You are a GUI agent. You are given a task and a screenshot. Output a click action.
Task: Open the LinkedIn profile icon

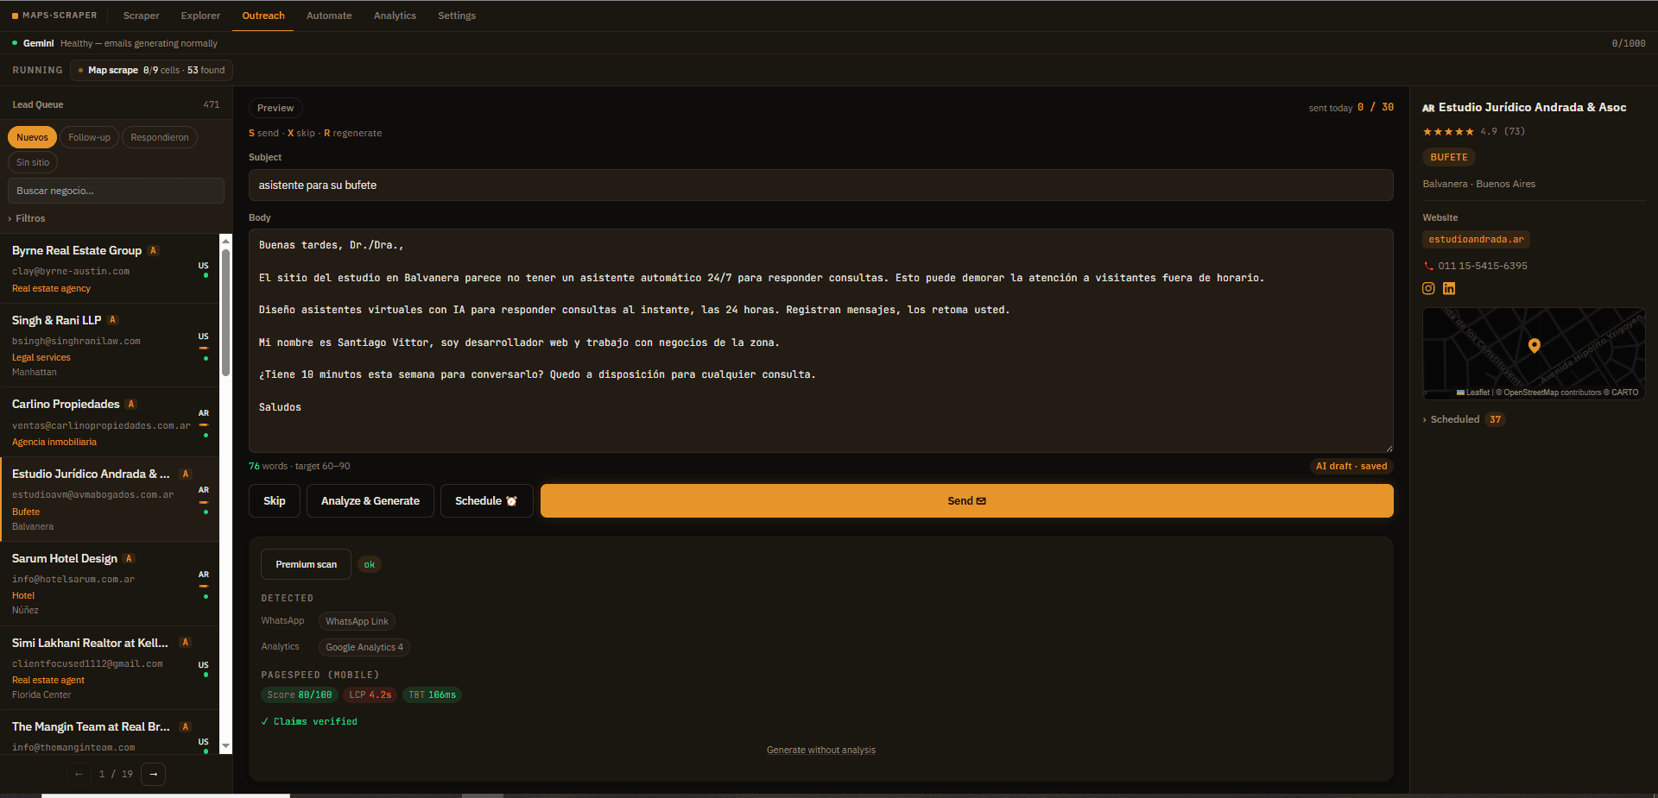(x=1449, y=288)
